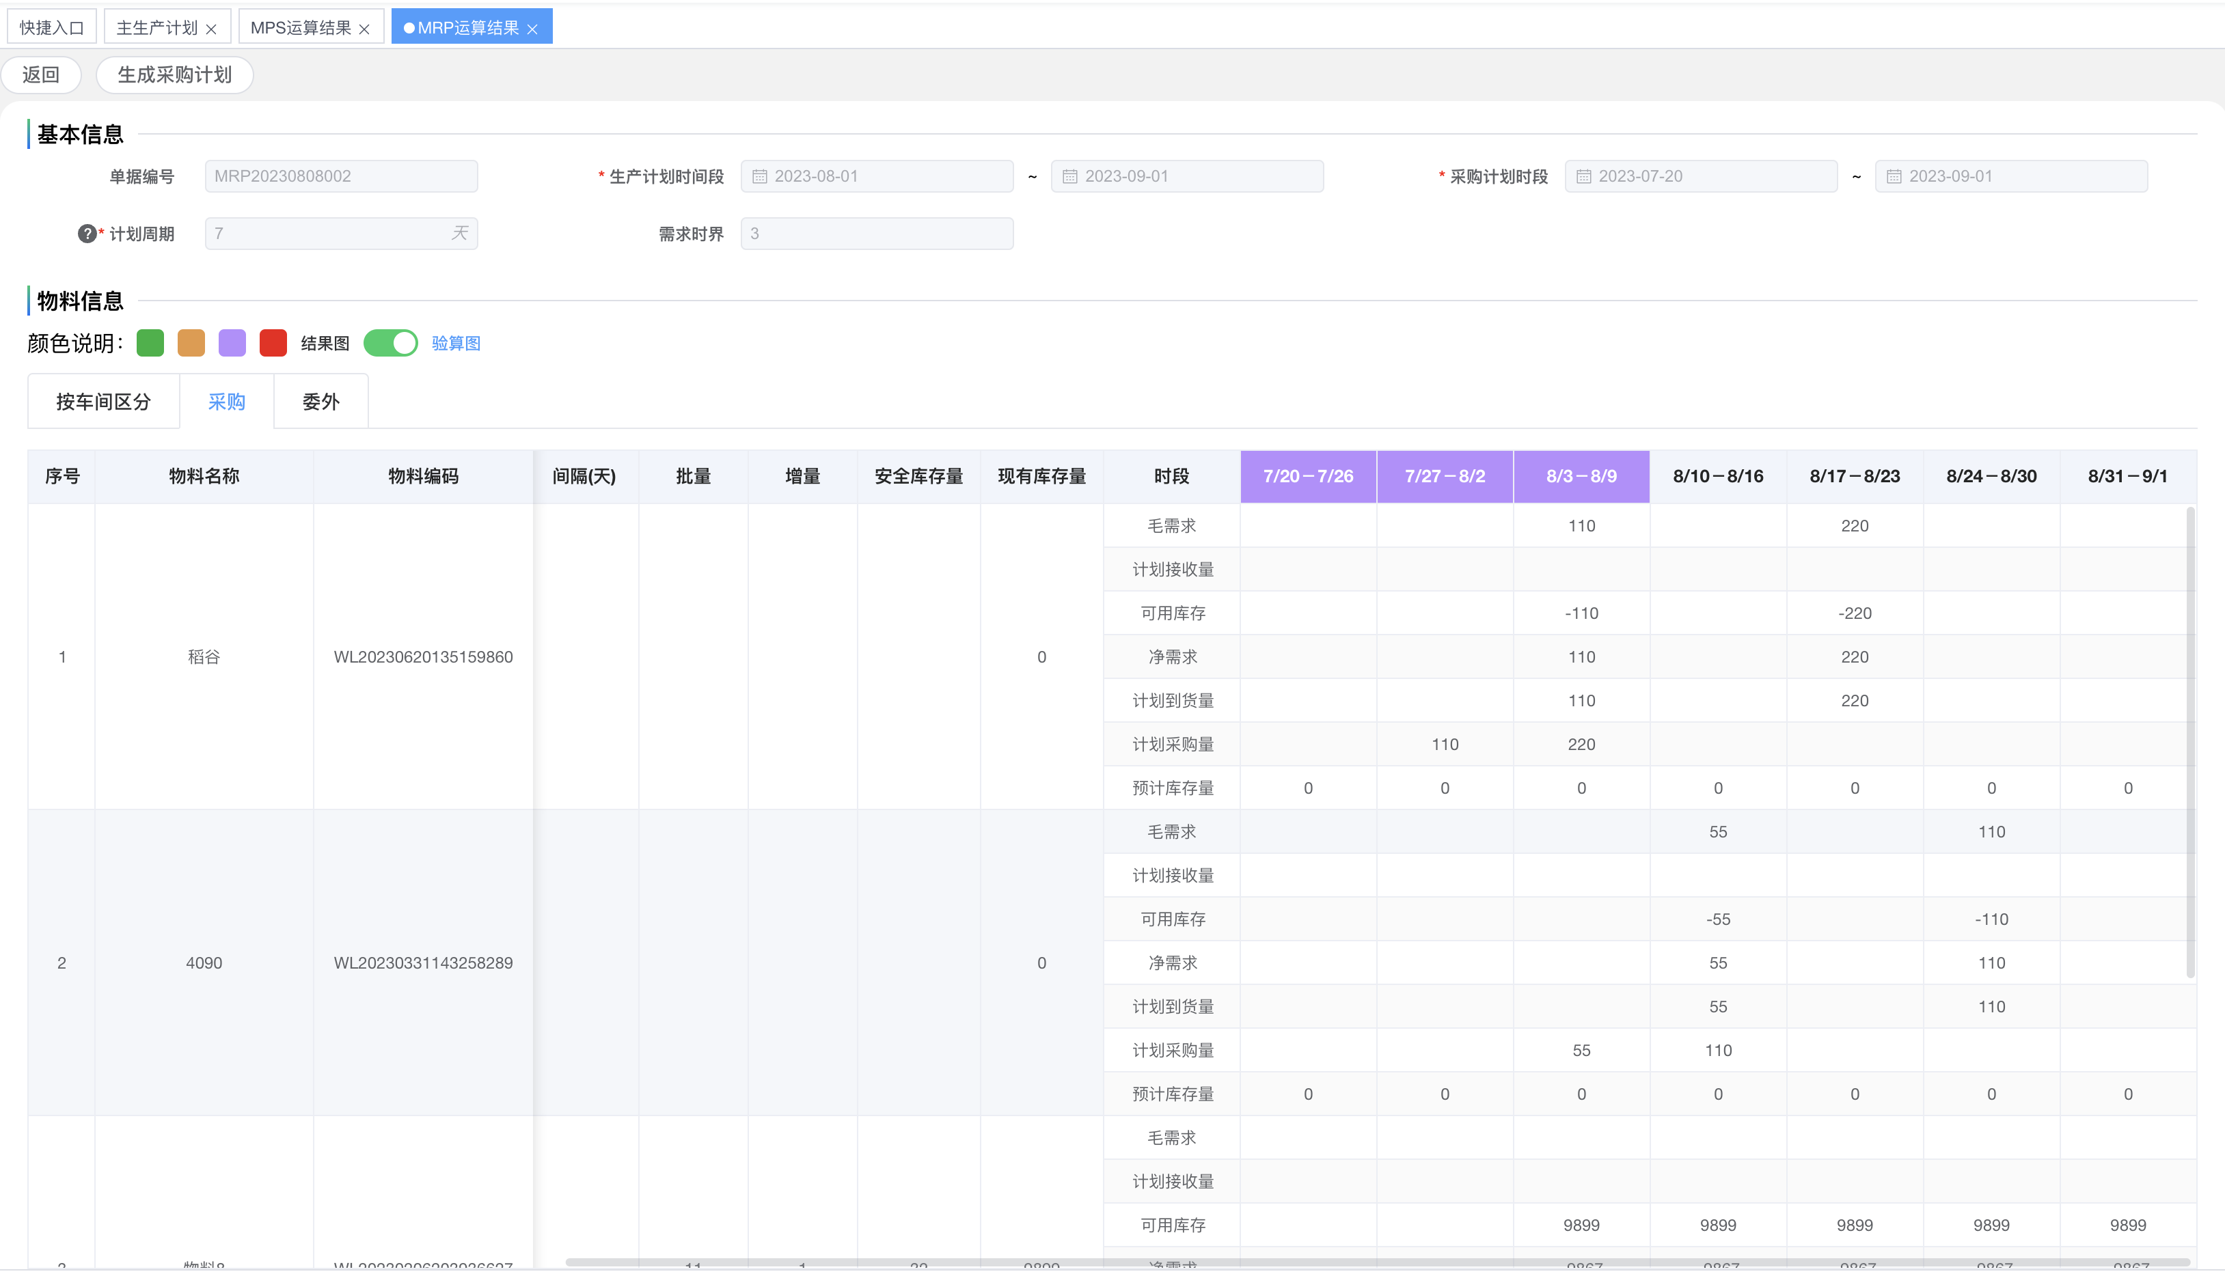Click the 计划周期 help question-mark icon
Viewport: 2225px width, 1276px height.
point(87,233)
